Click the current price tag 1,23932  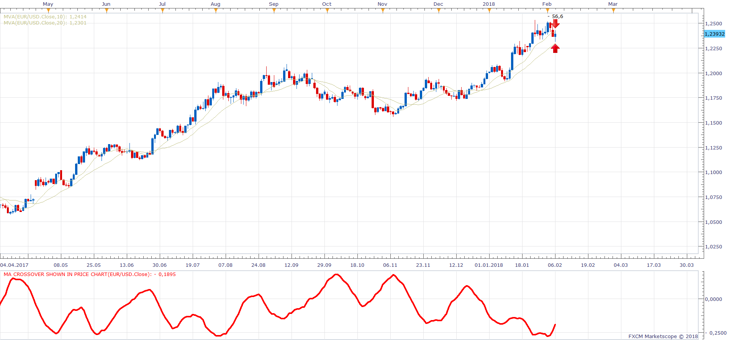715,34
